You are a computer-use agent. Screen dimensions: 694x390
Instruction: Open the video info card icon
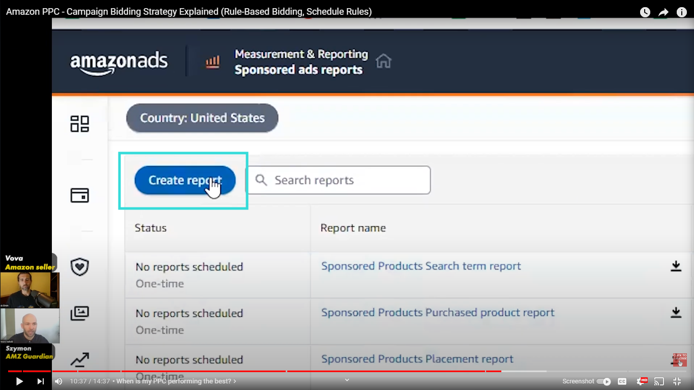coord(682,12)
